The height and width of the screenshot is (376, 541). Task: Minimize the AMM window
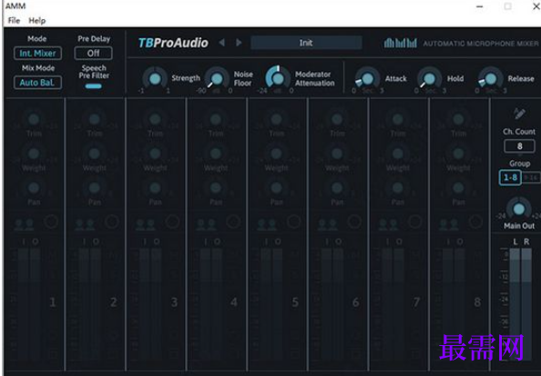point(480,6)
